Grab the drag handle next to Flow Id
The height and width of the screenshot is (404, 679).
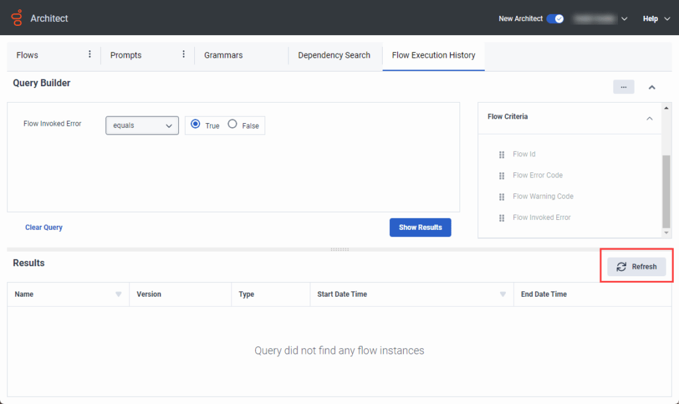point(502,154)
